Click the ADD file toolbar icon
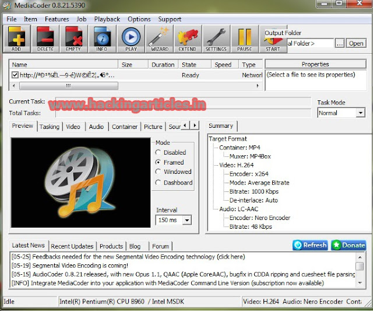This screenshot has width=373, height=311. click(16, 39)
